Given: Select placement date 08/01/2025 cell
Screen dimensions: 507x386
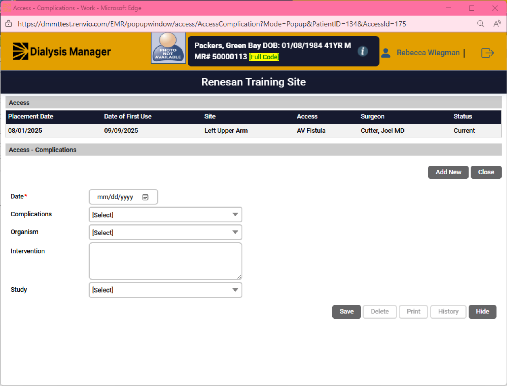Looking at the screenshot, I should coord(25,131).
